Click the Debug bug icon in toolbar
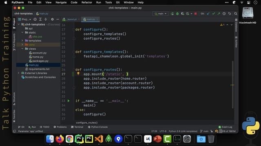The height and width of the screenshot is (146, 261). tap(177, 14)
